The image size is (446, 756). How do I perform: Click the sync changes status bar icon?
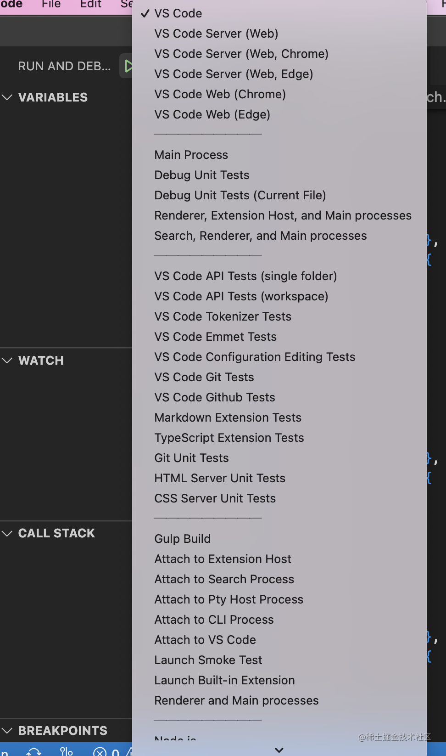33,752
